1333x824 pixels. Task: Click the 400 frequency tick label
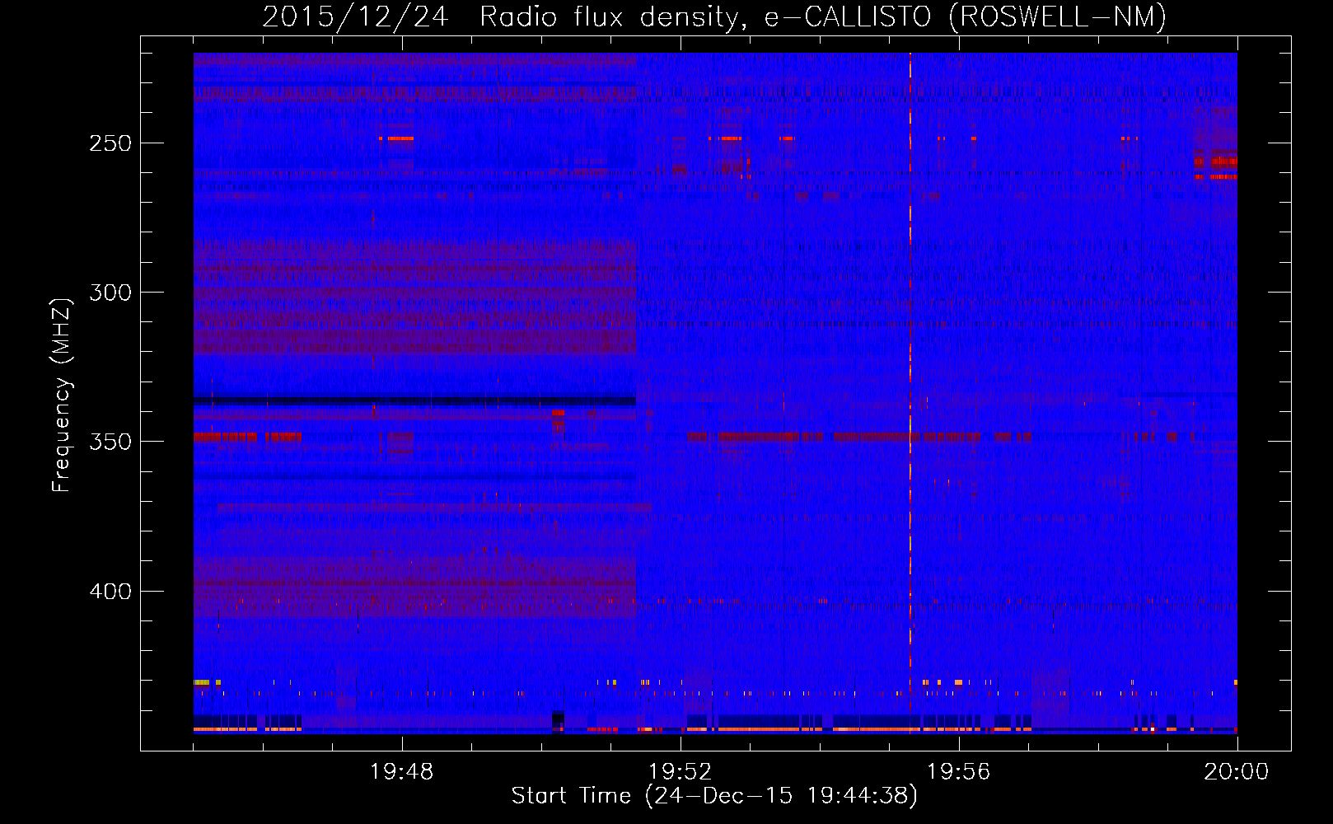pos(110,592)
